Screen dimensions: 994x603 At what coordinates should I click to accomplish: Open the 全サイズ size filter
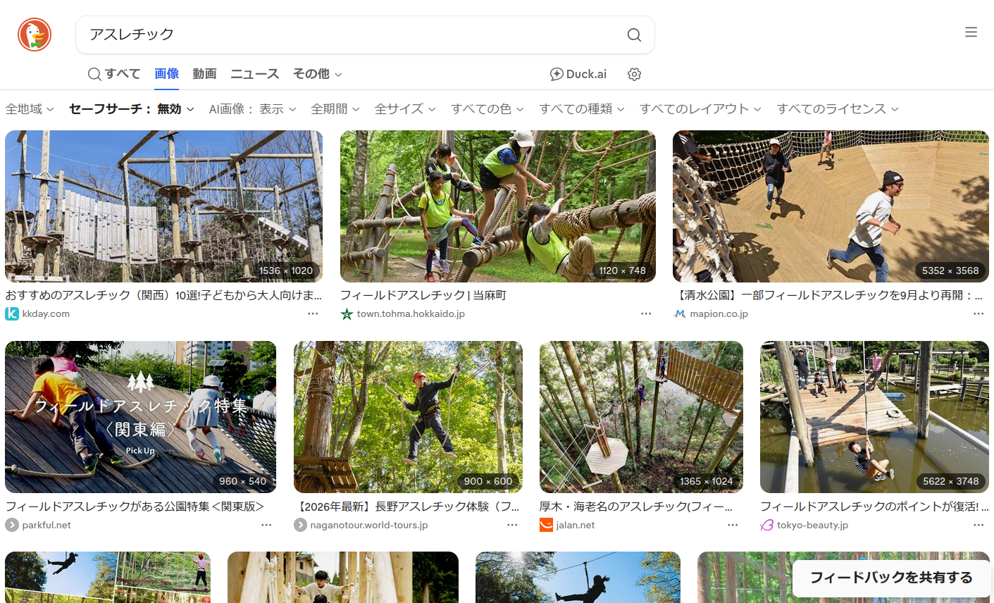pos(405,109)
